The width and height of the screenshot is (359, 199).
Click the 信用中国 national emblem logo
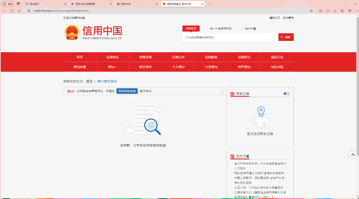[72, 32]
